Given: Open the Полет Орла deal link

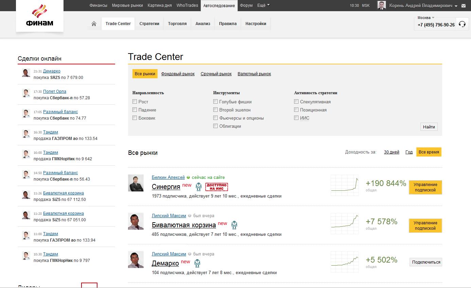Looking at the screenshot, I should pyautogui.click(x=55, y=91).
